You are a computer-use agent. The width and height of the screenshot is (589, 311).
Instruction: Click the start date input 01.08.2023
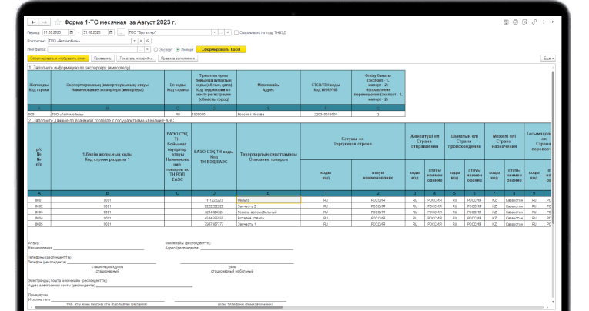coord(55,32)
